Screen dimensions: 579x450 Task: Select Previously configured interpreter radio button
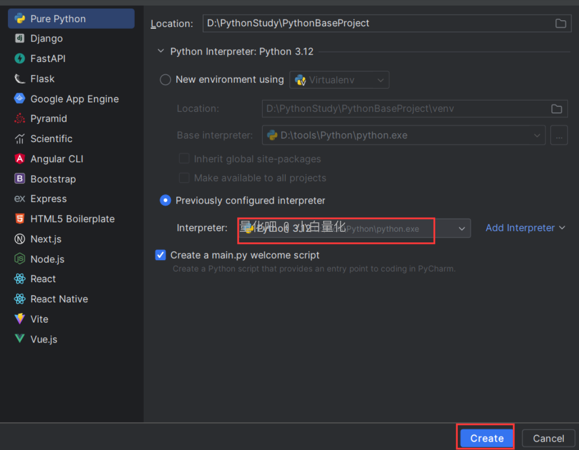click(x=165, y=200)
